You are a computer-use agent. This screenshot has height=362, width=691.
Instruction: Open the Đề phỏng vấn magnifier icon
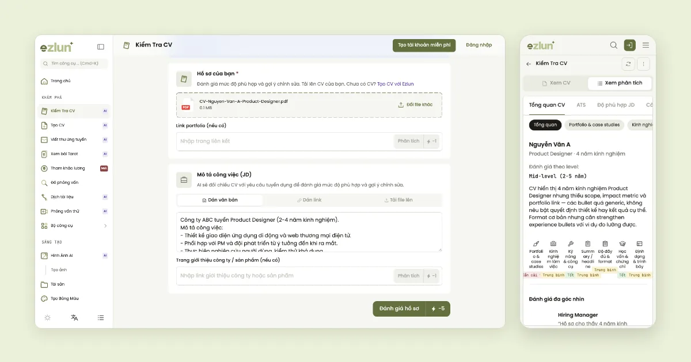point(44,183)
